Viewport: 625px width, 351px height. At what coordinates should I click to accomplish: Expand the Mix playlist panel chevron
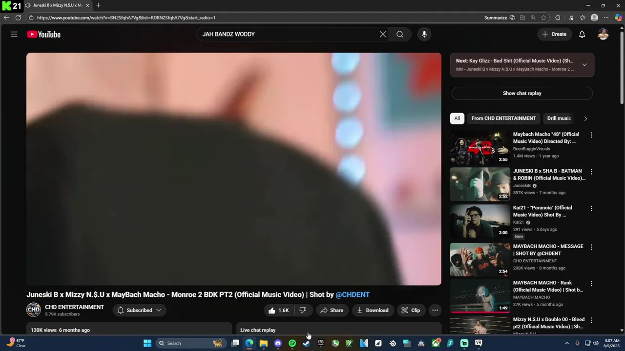coord(584,65)
